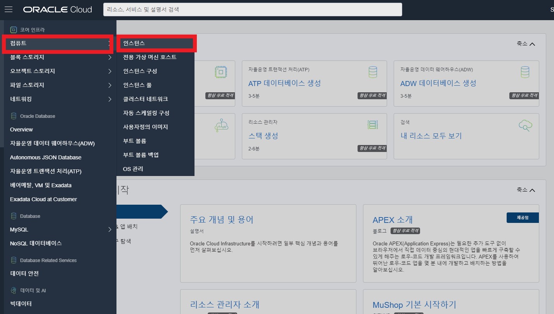Click the ADW database cylinder icon

click(x=525, y=72)
